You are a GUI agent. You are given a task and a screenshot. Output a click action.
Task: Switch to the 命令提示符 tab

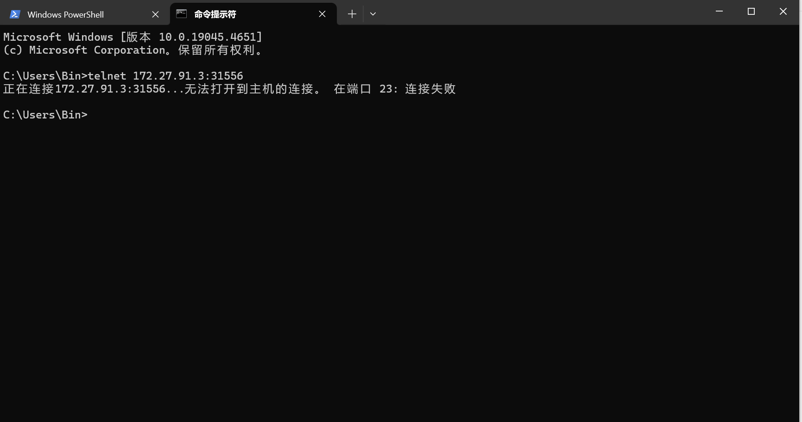[x=253, y=14]
